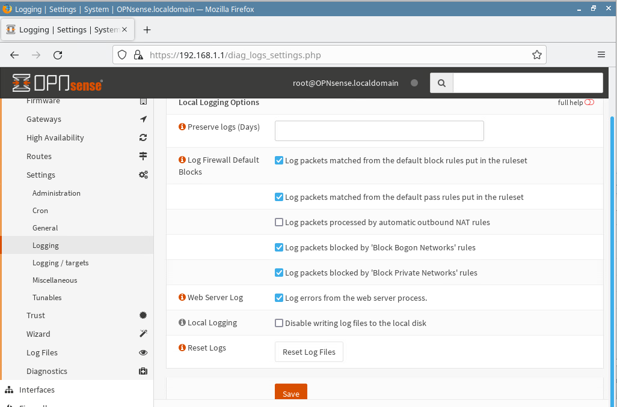Click the OPNsense logo
The image size is (617, 407).
[x=57, y=83]
